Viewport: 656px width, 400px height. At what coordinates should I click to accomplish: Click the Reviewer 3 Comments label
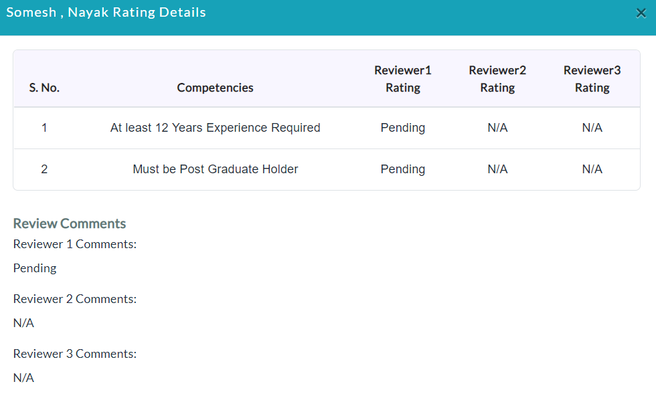click(x=75, y=354)
